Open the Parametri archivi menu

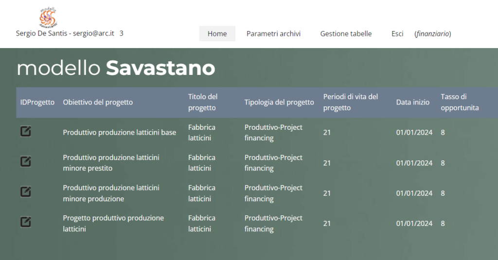pyautogui.click(x=273, y=34)
